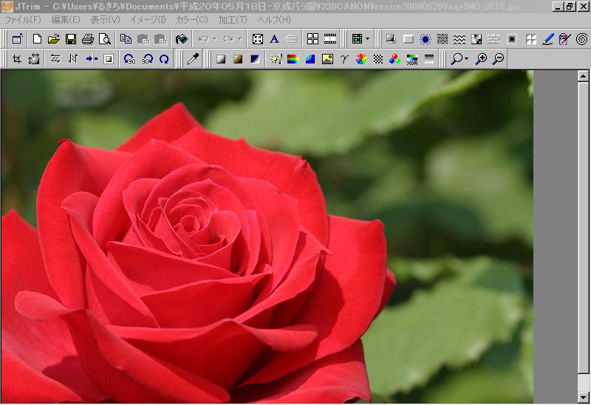The width and height of the screenshot is (591, 405).
Task: Apply the mosaic checker effect icon
Action: pos(476,39)
